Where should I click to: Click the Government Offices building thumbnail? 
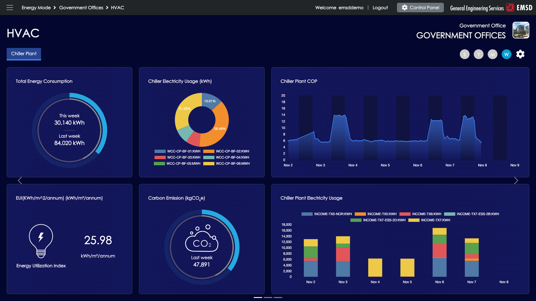click(521, 30)
